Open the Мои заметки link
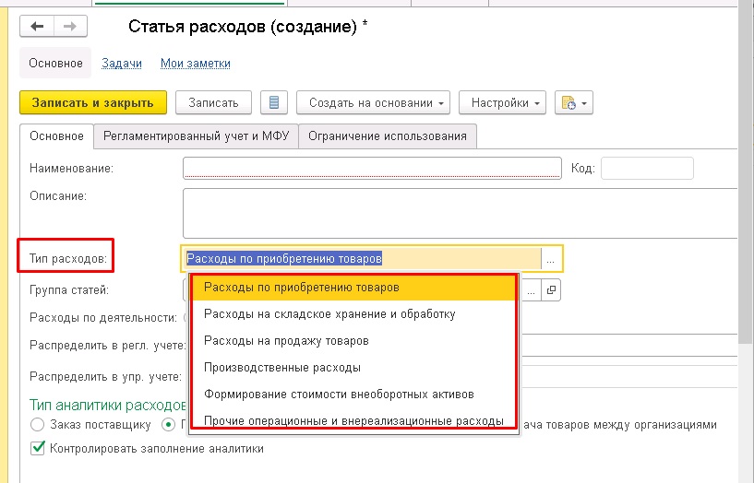 [x=196, y=64]
